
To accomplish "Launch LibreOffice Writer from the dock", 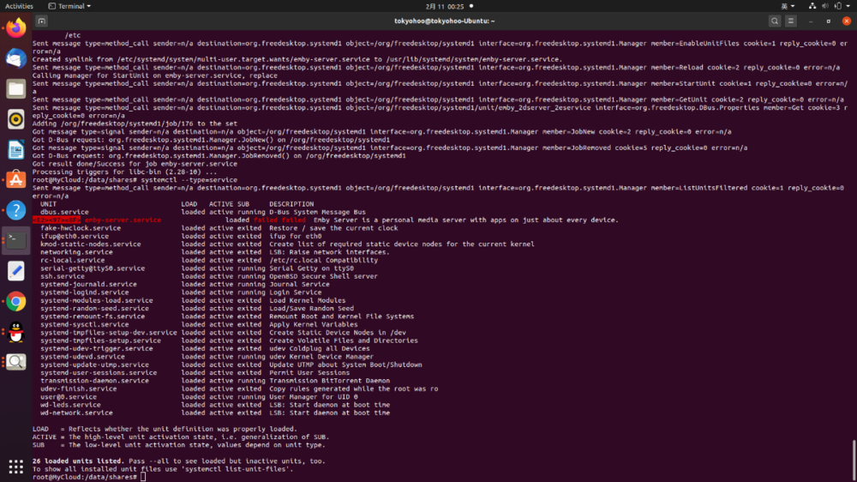I will 15,149.
